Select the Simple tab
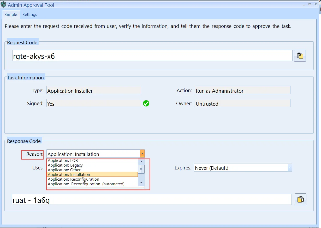Screen dimensions: 321x228 click(x=11, y=15)
